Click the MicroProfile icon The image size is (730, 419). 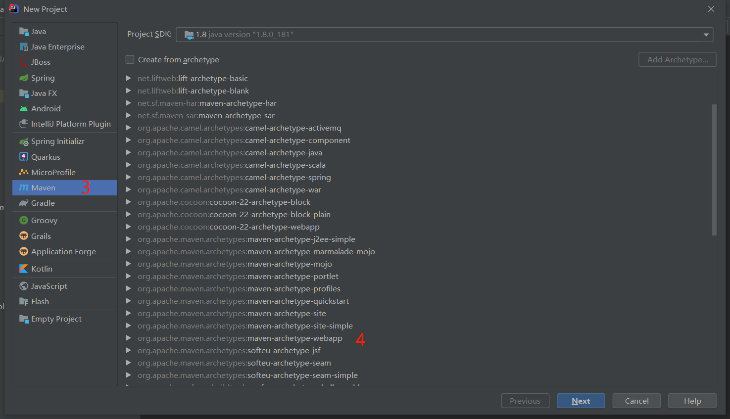point(24,172)
